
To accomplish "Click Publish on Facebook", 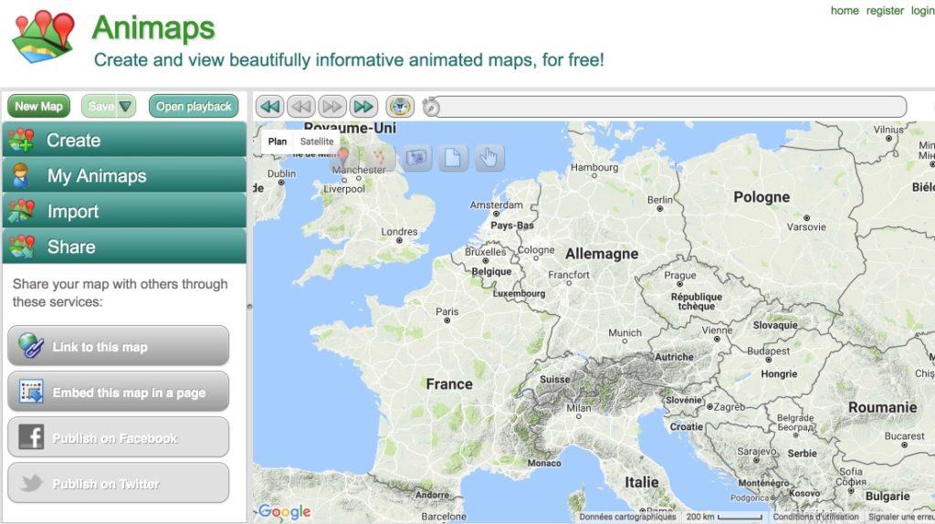I will (x=118, y=437).
